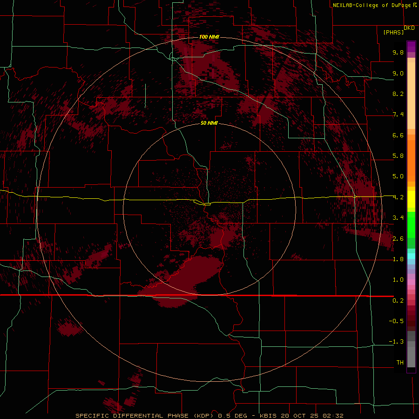The height and width of the screenshot is (419, 419).
Task: Click the 50 NMI range ring label
Action: (209, 123)
